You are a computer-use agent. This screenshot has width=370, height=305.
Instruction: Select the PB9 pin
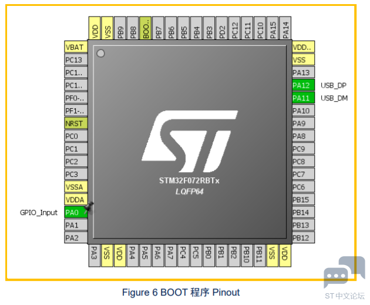coord(120,28)
